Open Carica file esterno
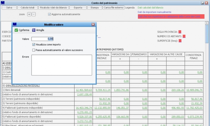210x126 pixels. (x=113, y=8)
